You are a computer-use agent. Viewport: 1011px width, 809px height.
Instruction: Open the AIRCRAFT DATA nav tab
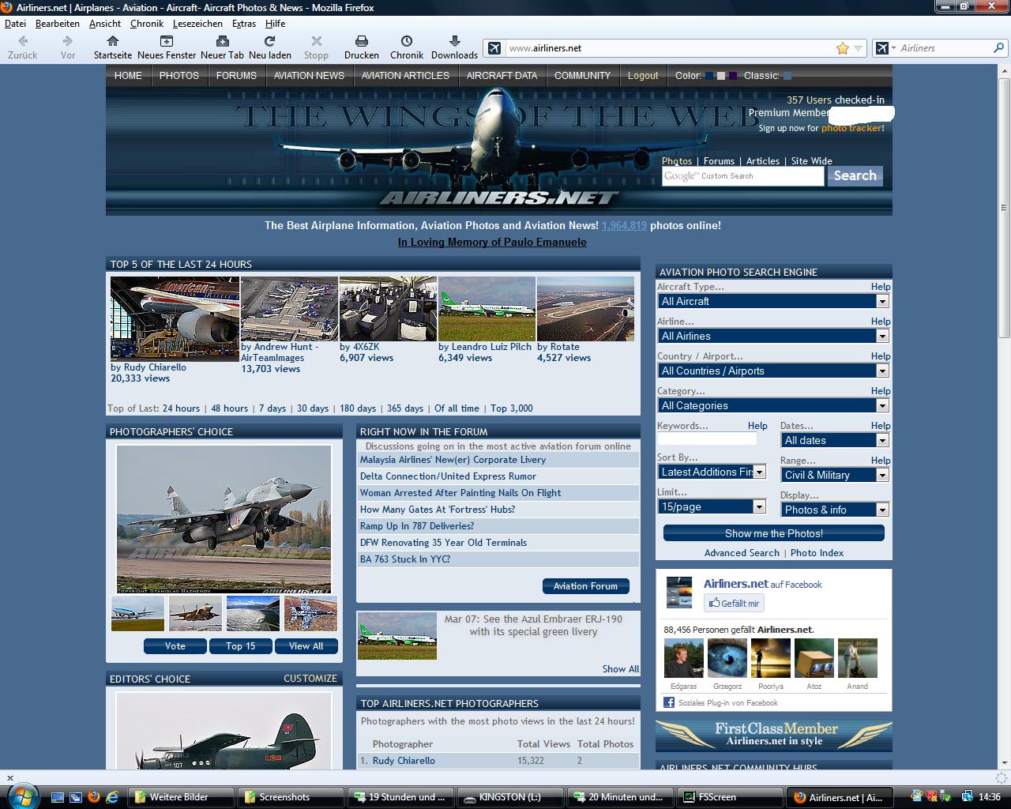point(502,76)
